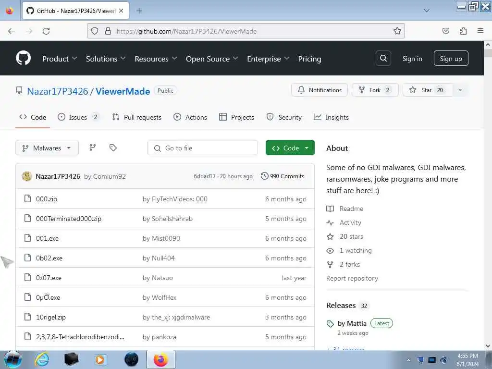Open the latest release by Mattia
The image size is (492, 369).
pyautogui.click(x=352, y=323)
